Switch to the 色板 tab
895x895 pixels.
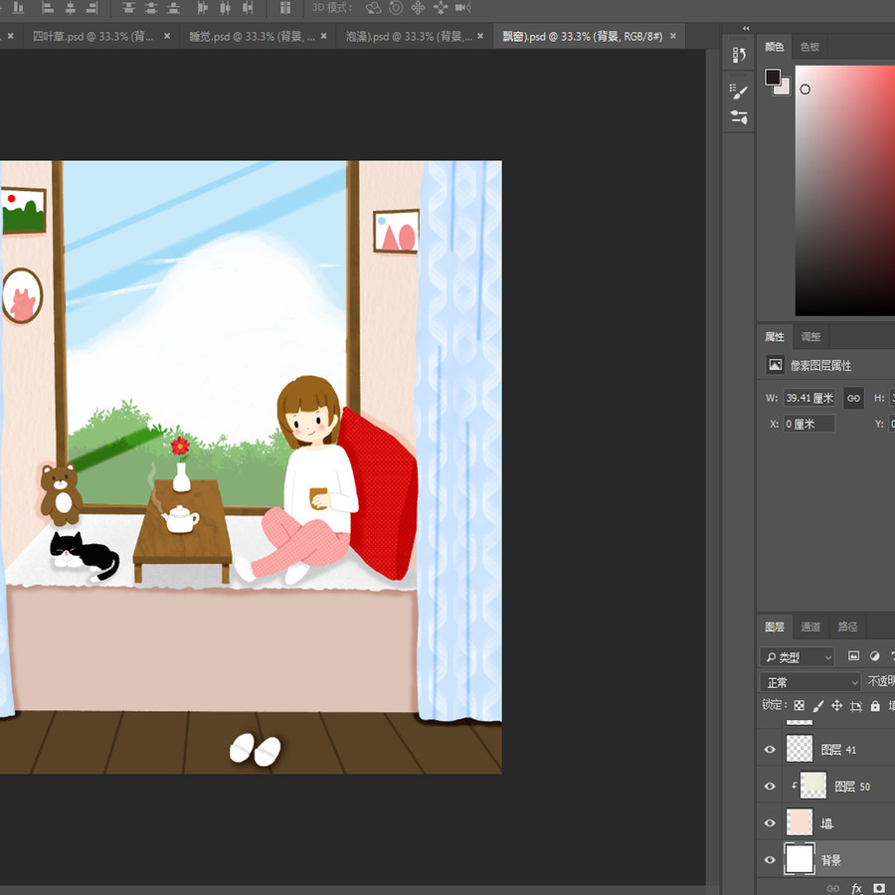click(809, 47)
